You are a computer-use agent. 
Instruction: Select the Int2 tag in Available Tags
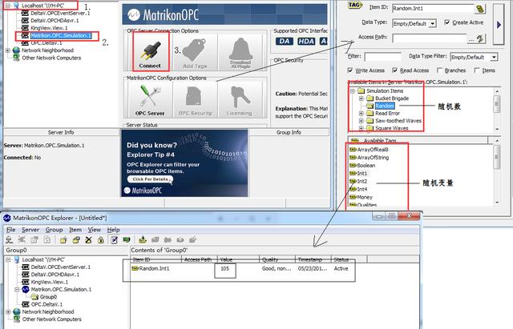[362, 182]
